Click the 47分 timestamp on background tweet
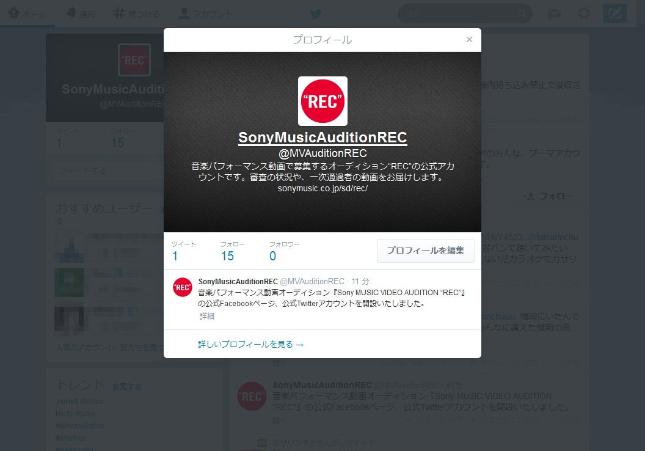 pyautogui.click(x=454, y=385)
